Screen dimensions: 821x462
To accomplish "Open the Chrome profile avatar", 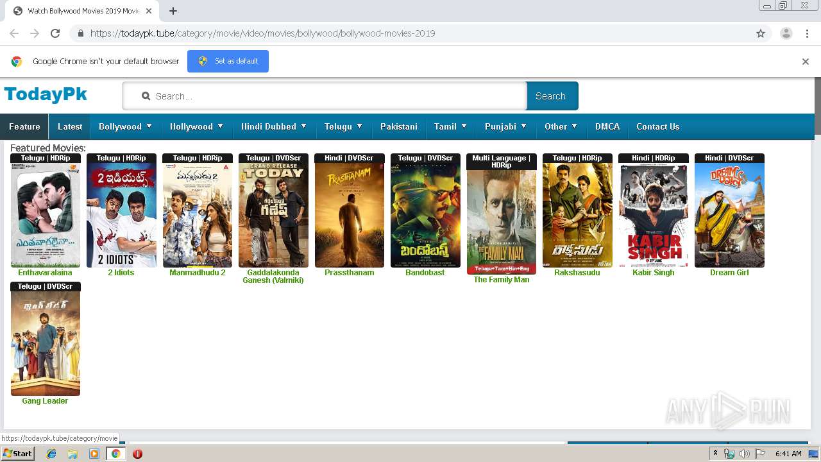I will 786,33.
